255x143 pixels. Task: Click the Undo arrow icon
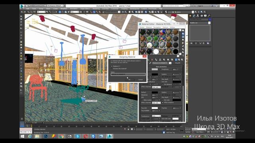pos(22,12)
